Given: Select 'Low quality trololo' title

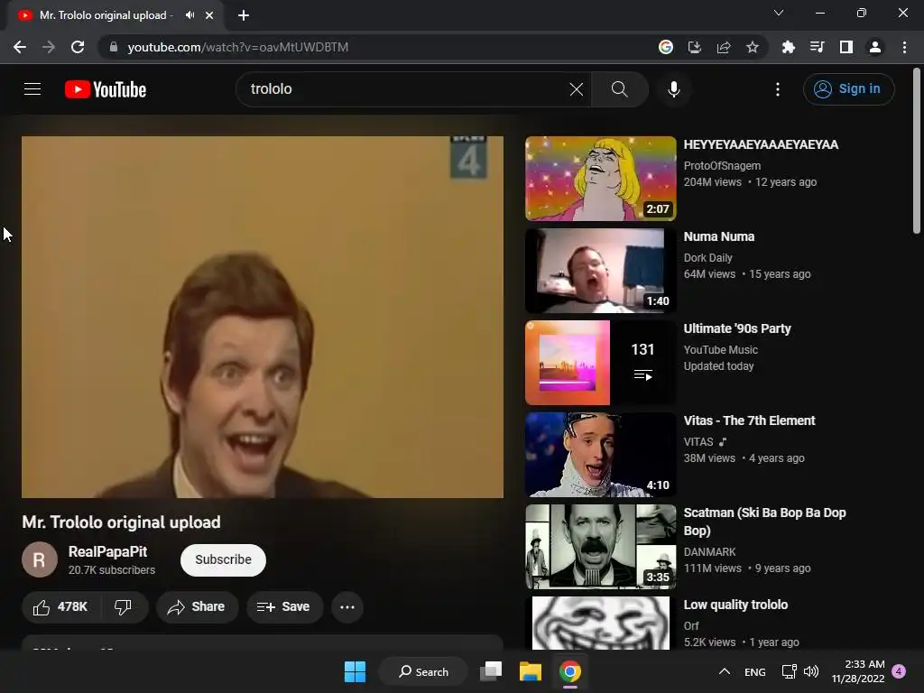Looking at the screenshot, I should tap(735, 605).
